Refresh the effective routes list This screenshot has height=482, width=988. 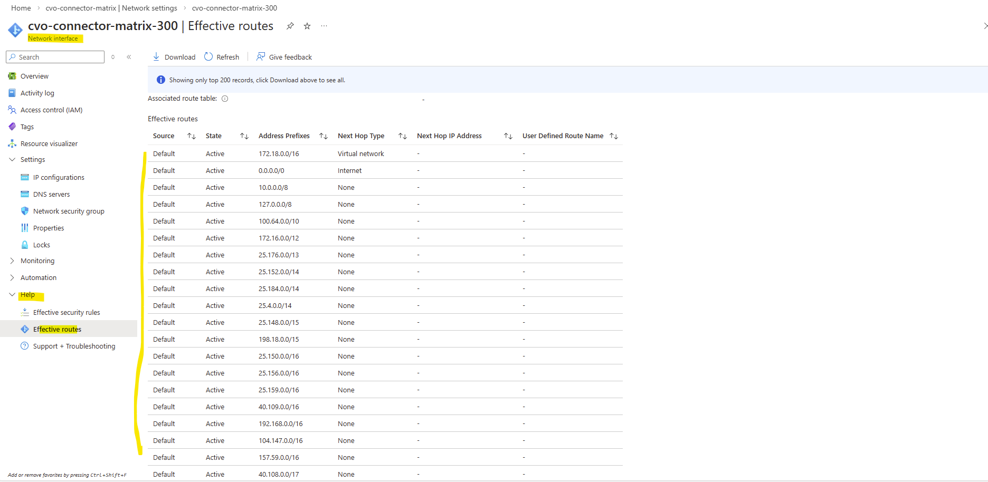tap(209, 57)
